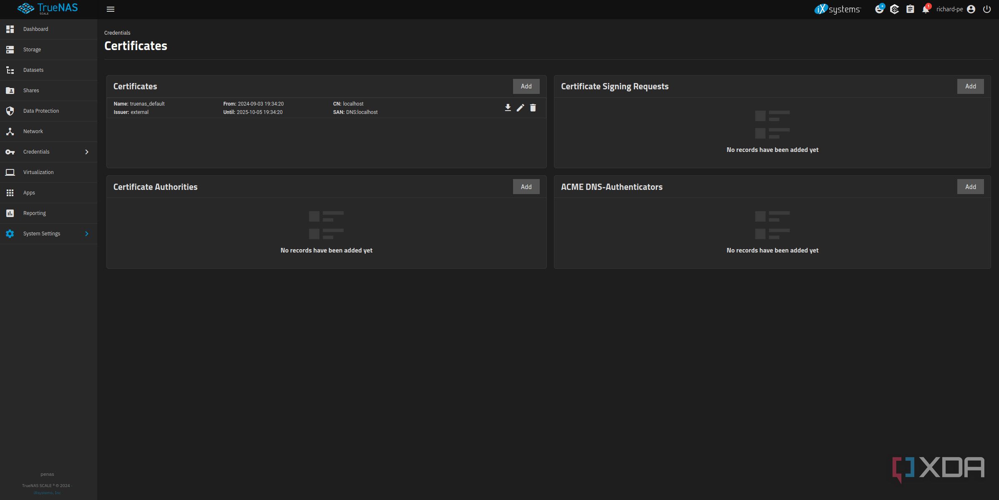
Task: Open the alerts bell notifications
Action: click(926, 9)
